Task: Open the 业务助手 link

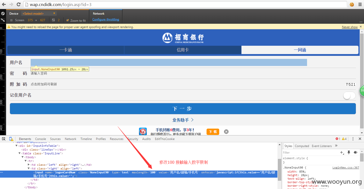Action: tap(183, 120)
